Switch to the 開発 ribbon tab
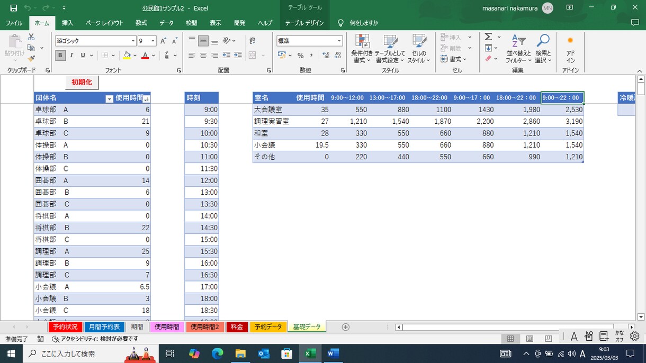 pyautogui.click(x=240, y=23)
